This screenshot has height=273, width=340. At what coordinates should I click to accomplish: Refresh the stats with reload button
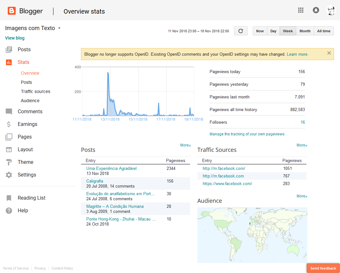pyautogui.click(x=241, y=31)
